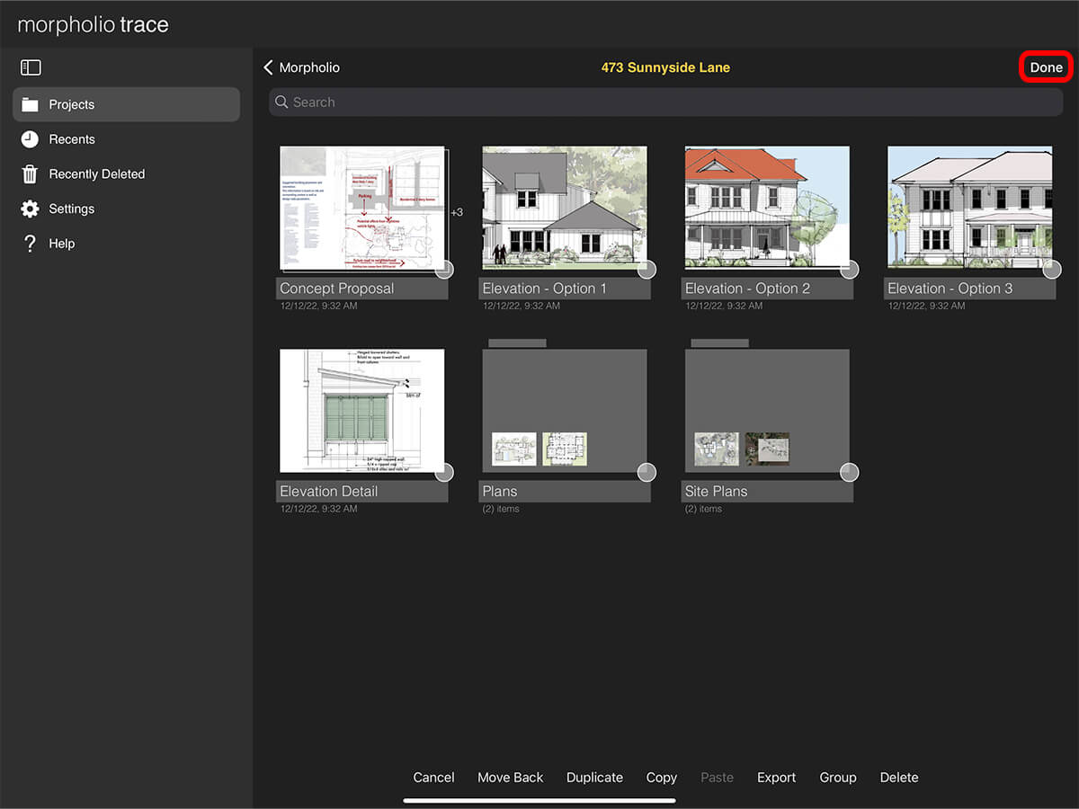1079x809 pixels.
Task: Go back to Morpholio with chevron
Action: [x=268, y=67]
